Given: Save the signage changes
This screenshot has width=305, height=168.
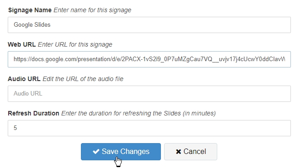Looking at the screenshot, I should click(121, 152).
